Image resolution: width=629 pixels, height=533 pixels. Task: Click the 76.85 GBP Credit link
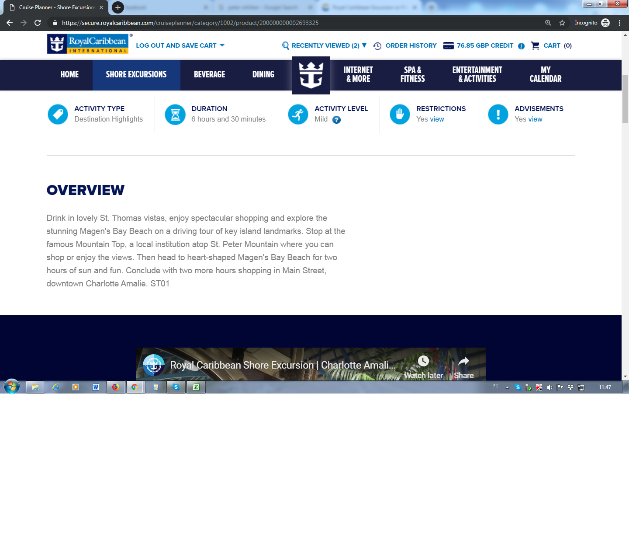tap(485, 45)
